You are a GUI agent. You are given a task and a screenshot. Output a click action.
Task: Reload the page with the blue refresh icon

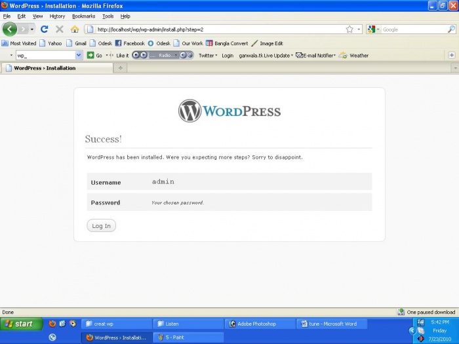[44, 29]
